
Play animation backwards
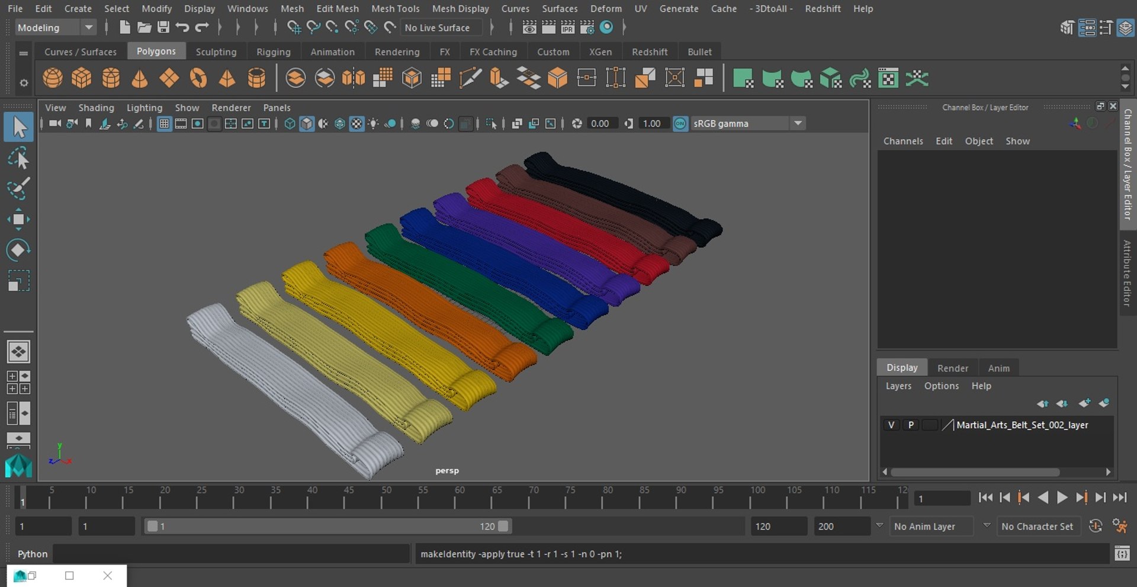click(1043, 498)
